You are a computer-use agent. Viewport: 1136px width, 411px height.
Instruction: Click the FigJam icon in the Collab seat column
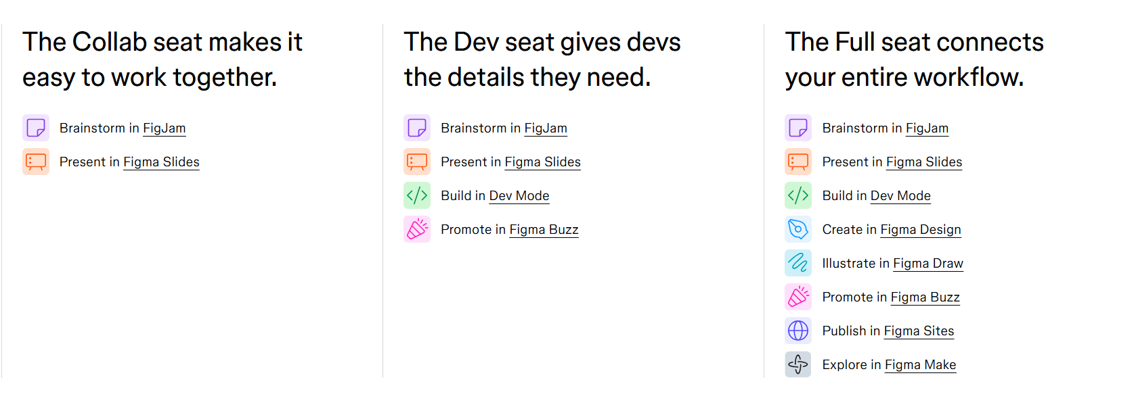click(x=36, y=128)
